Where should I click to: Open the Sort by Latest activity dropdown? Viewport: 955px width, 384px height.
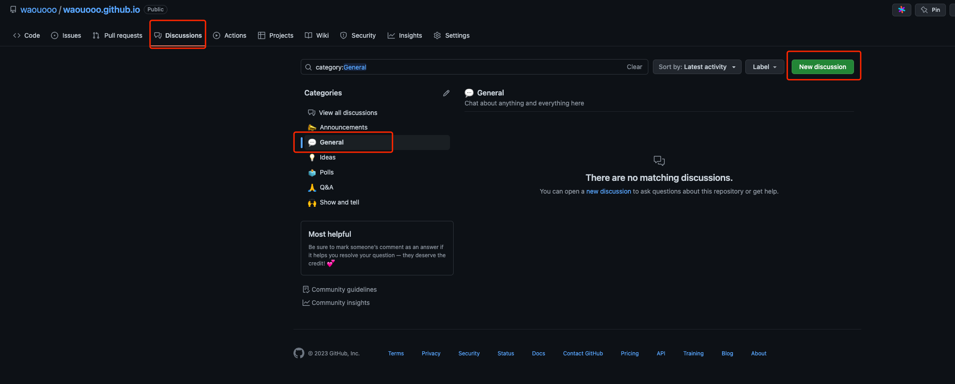click(697, 67)
